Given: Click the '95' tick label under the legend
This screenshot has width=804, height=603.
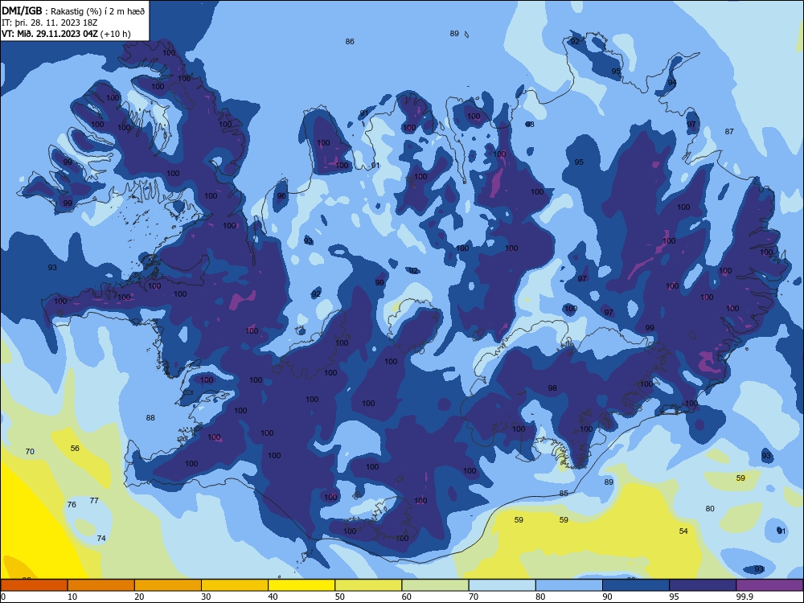Looking at the screenshot, I should point(674,597).
